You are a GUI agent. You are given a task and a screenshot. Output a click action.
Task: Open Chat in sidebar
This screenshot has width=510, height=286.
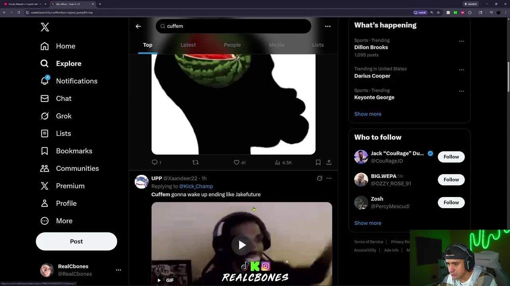pyautogui.click(x=56, y=99)
